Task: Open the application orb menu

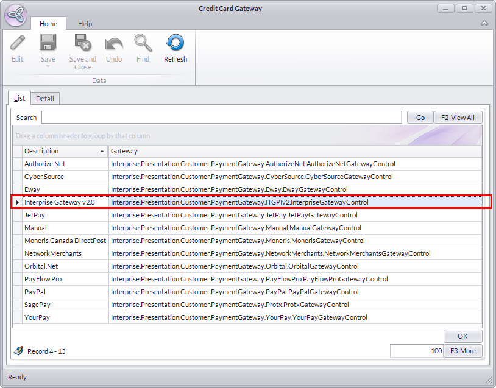Action: (x=16, y=15)
